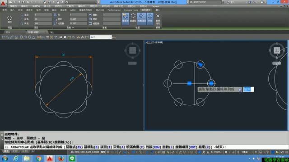
Task: Select Linear Dimension tool in Dimension toolbar
Action: pos(3,37)
